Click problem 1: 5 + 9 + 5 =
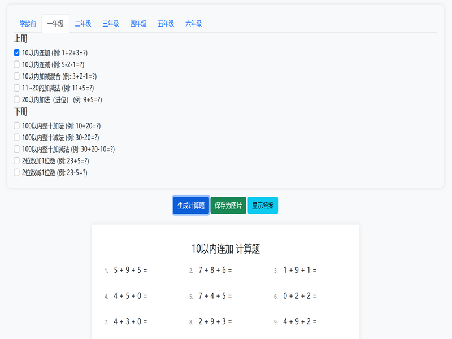452x339 pixels. coord(131,270)
